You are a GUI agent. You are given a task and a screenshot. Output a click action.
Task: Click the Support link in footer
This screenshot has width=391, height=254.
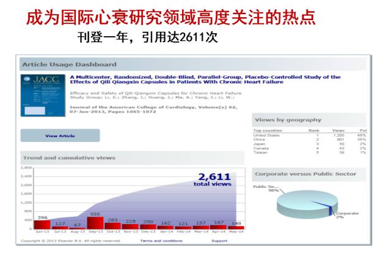coord(219,241)
